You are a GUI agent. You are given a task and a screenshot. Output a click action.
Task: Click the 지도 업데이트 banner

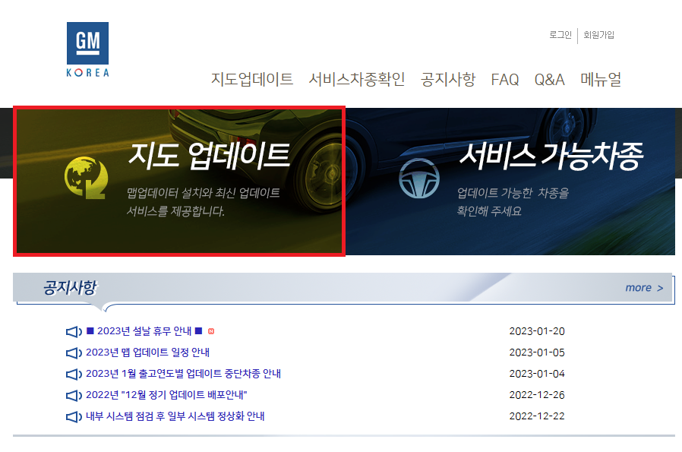[179, 181]
